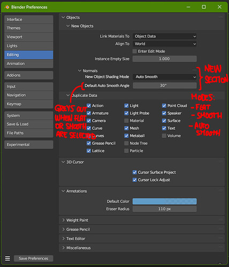Enable the Node Tree checkbox

126,143
